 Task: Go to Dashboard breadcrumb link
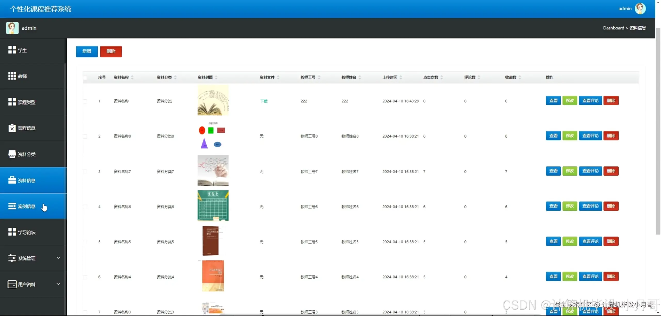point(613,28)
